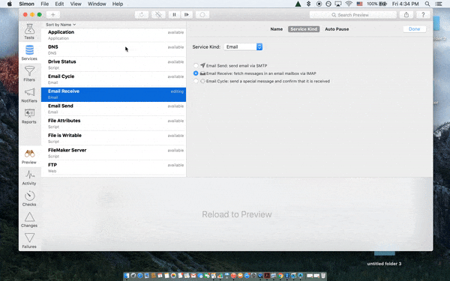Image resolution: width=450 pixels, height=281 pixels.
Task: Open the Notifiers sidebar section
Action: 29,95
